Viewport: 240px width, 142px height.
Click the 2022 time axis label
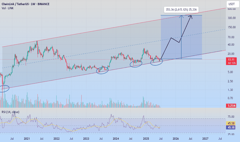click(56, 139)
